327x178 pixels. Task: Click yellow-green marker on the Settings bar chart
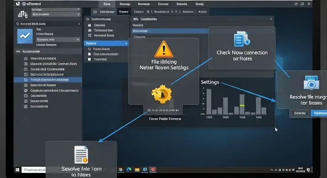click(242, 106)
